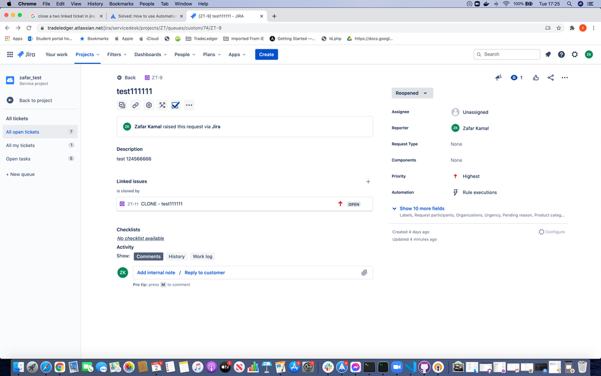Toggle the Work log view
This screenshot has height=376, width=601.
pyautogui.click(x=202, y=256)
